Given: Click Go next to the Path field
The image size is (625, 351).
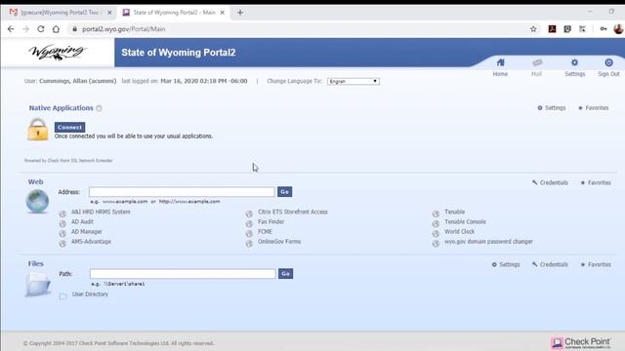Looking at the screenshot, I should [285, 274].
